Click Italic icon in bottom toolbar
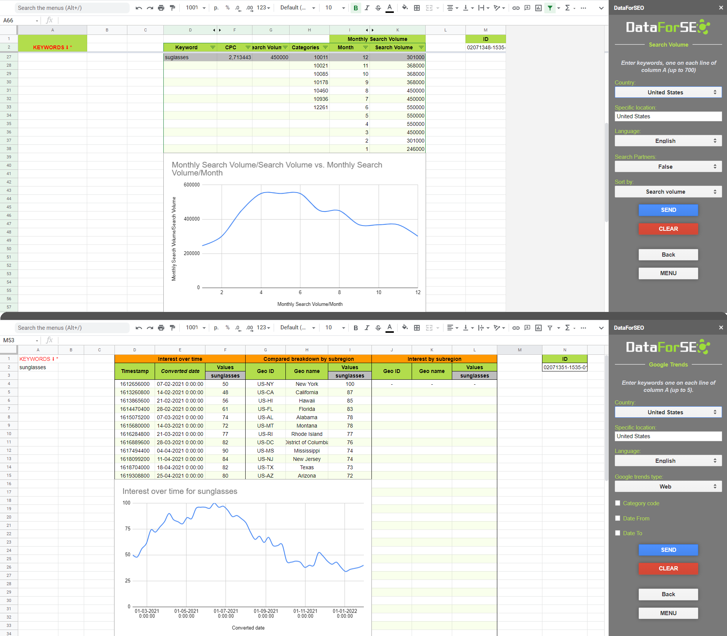The width and height of the screenshot is (727, 636). click(x=367, y=328)
